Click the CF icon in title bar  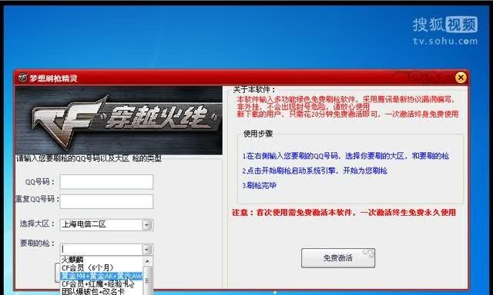click(22, 78)
